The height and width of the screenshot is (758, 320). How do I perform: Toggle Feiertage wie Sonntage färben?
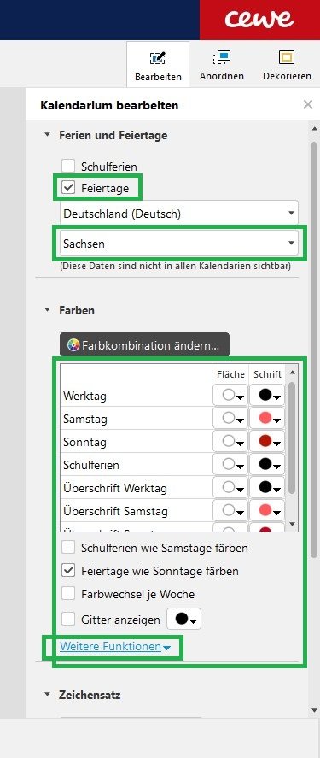point(68,571)
